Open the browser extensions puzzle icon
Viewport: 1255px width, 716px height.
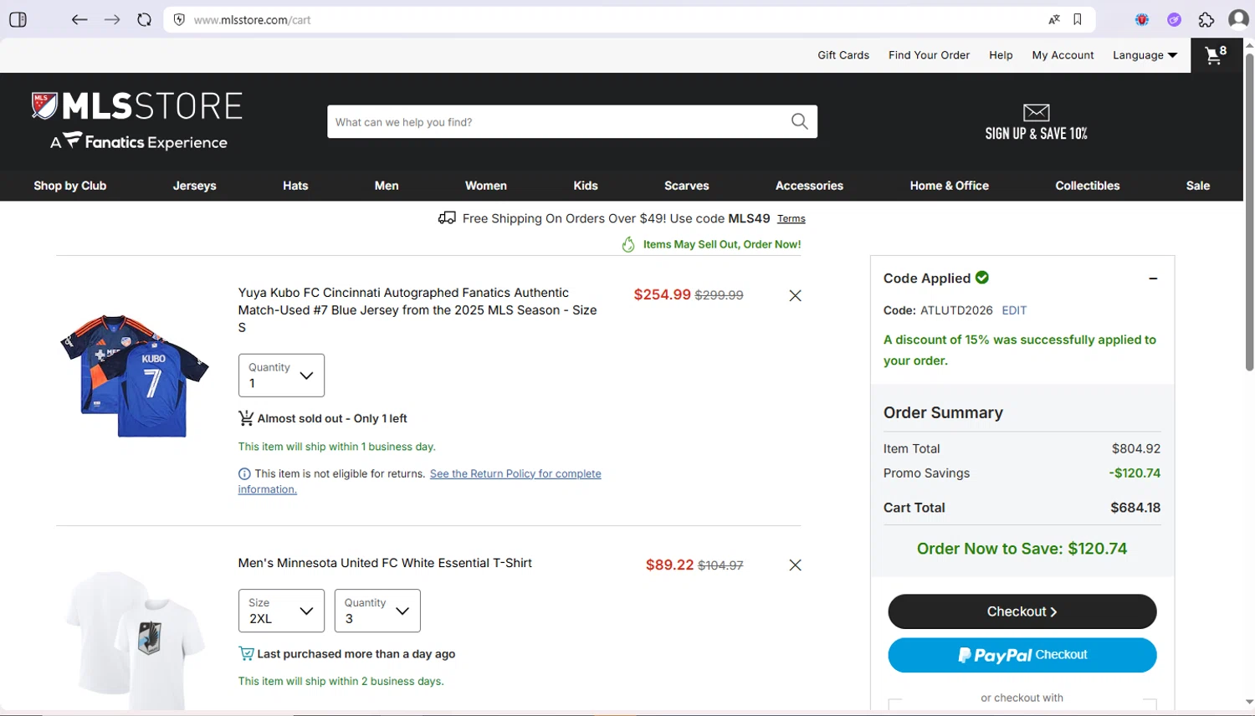pos(1206,19)
